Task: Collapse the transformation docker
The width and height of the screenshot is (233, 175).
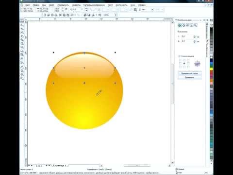Action: 204,20
